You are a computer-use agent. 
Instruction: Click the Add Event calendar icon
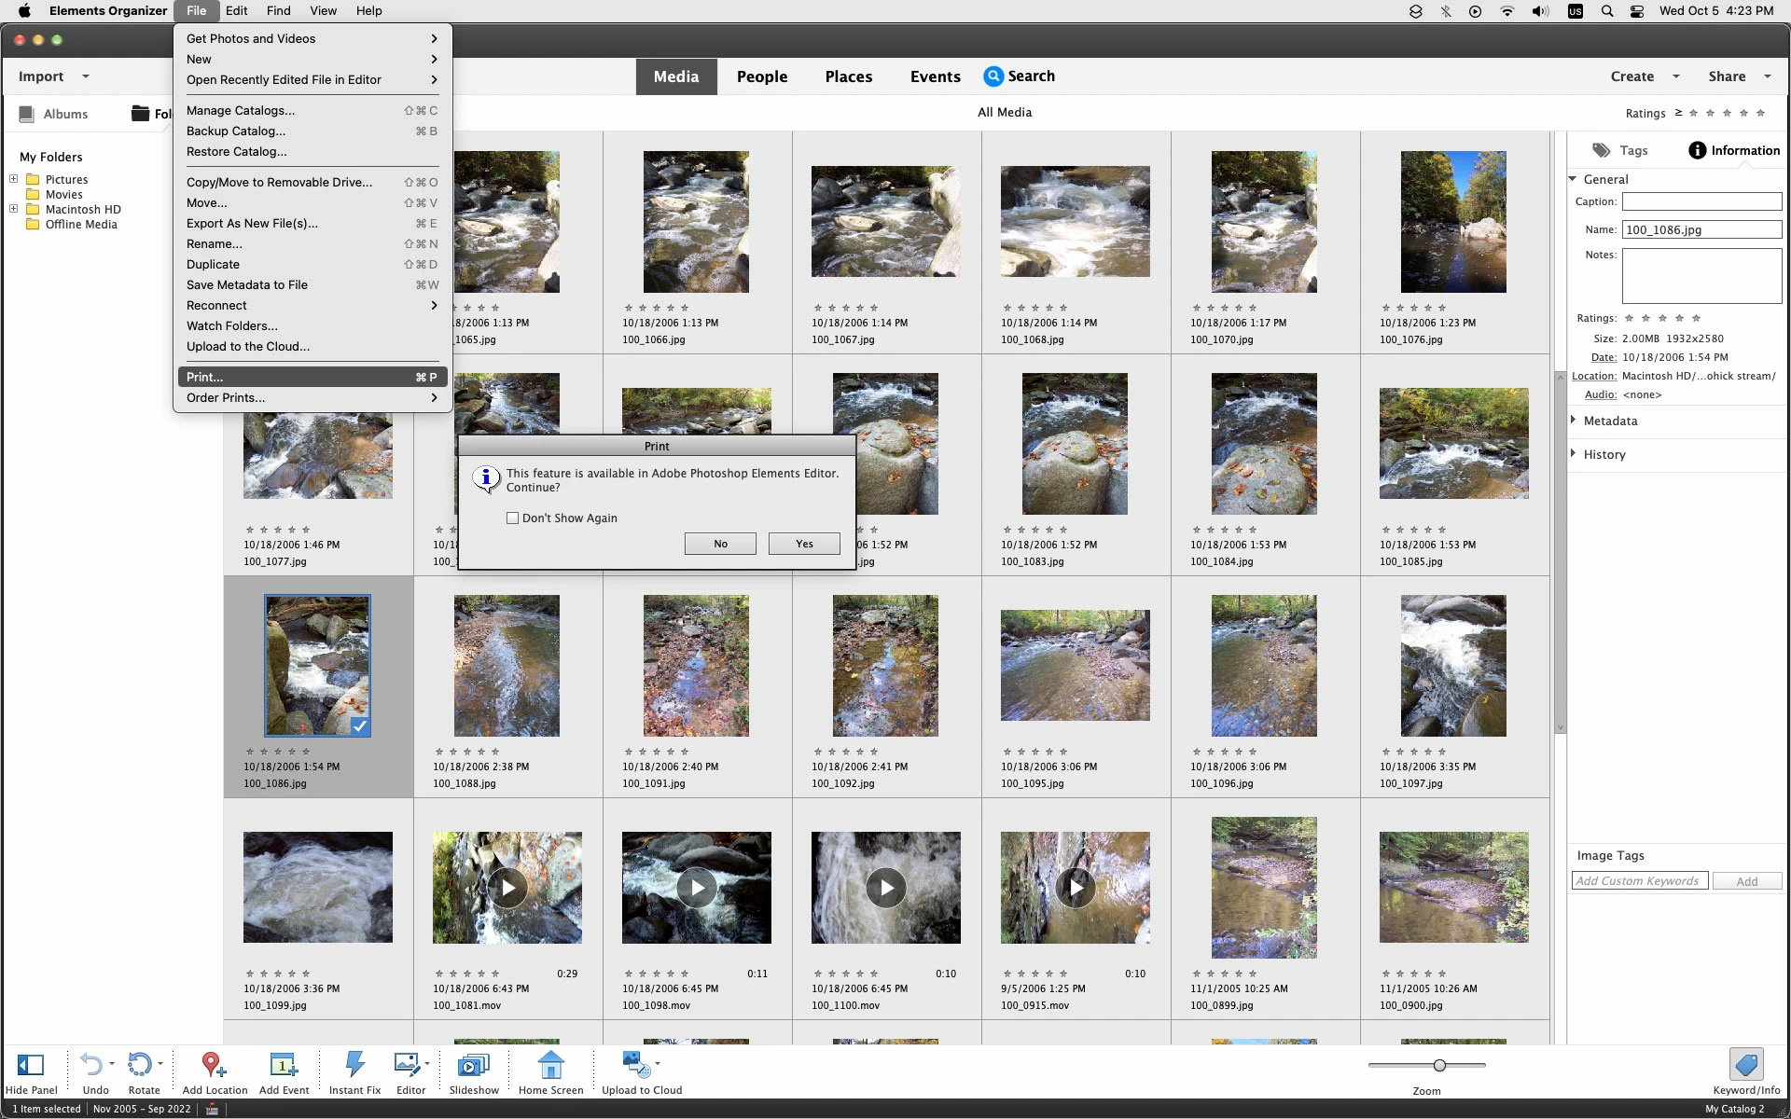coord(283,1065)
